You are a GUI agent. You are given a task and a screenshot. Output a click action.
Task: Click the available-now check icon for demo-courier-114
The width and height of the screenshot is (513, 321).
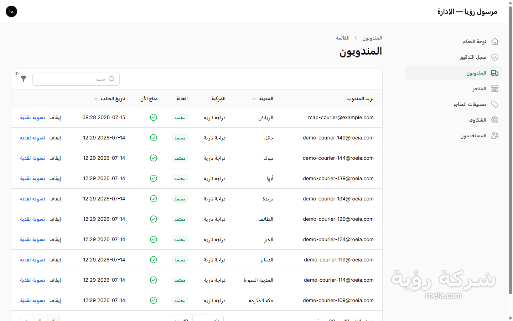coord(154,280)
